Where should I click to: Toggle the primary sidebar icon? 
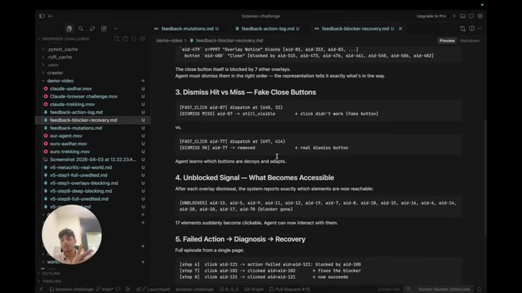pyautogui.click(x=42, y=16)
